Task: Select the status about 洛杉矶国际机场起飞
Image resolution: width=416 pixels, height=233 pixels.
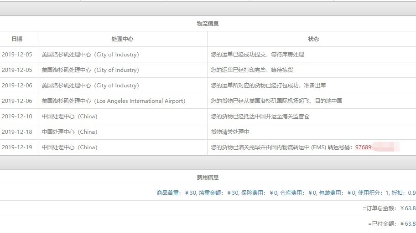Action: pos(276,101)
